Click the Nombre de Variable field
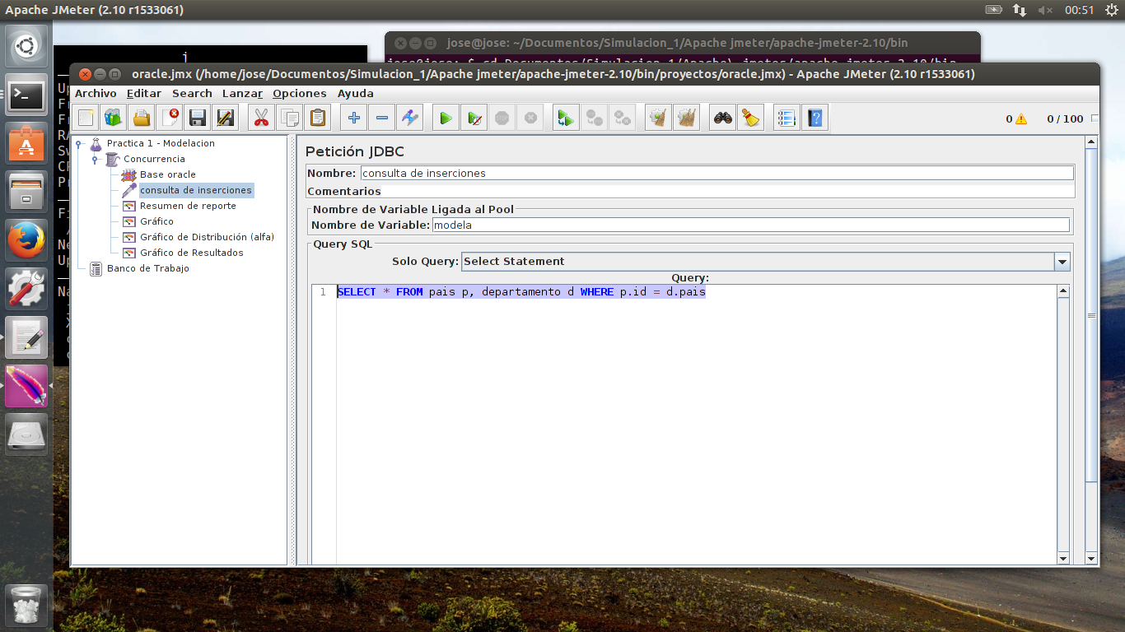 point(751,225)
